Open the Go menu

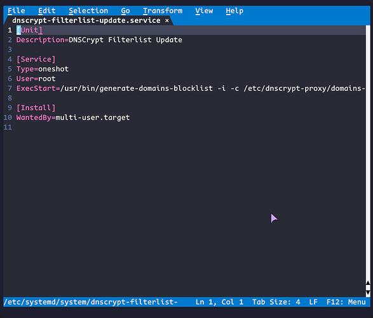[x=125, y=11]
